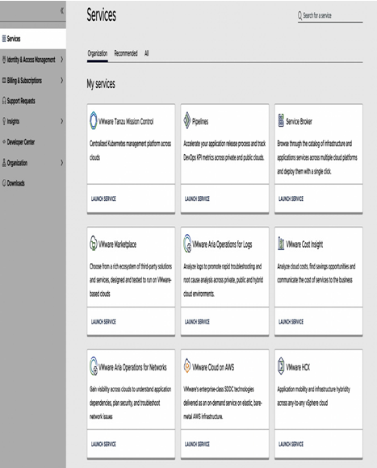This screenshot has height=468, width=377.
Task: Click the VMware Aria Operations for Logs icon
Action: coord(187,243)
